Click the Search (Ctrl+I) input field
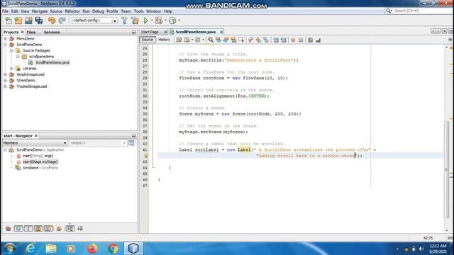 pyautogui.click(x=422, y=11)
